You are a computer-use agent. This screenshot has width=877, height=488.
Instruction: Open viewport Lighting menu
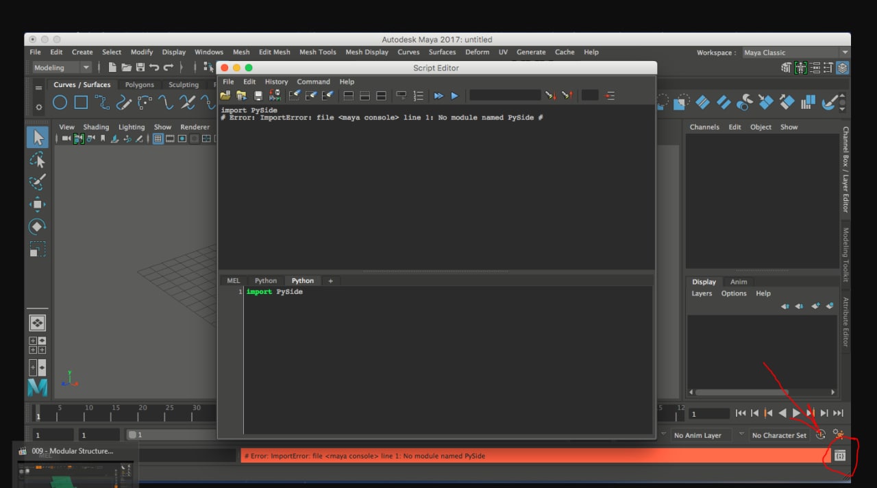pyautogui.click(x=132, y=127)
